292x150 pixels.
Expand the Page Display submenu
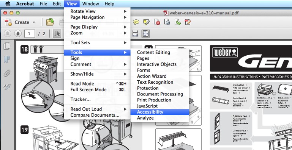[97, 27]
